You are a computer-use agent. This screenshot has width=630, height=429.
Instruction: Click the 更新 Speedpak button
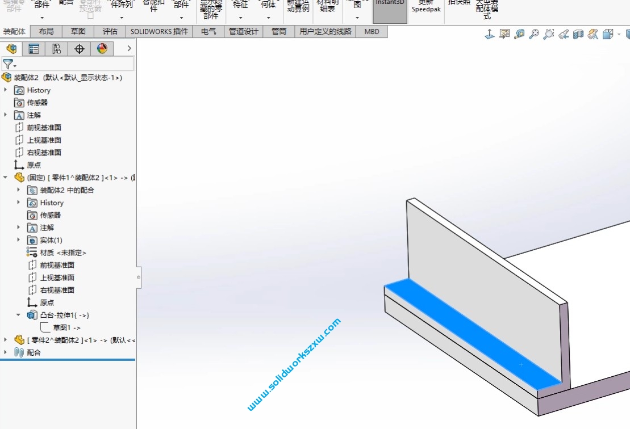(425, 7)
